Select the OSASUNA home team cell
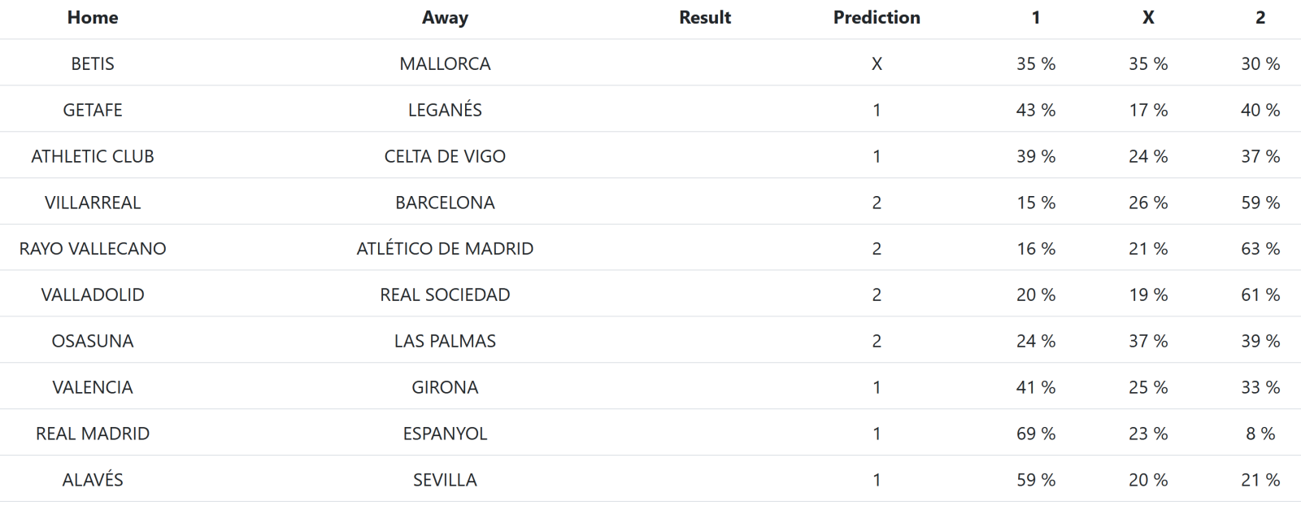The width and height of the screenshot is (1301, 506). pyautogui.click(x=93, y=341)
